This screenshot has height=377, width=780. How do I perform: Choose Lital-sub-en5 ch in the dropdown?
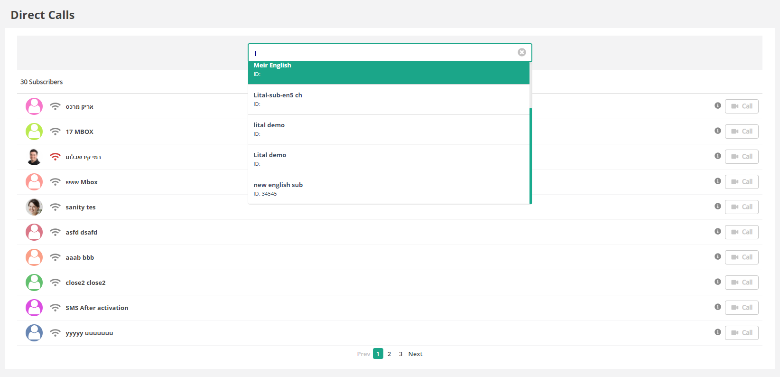[x=388, y=99]
